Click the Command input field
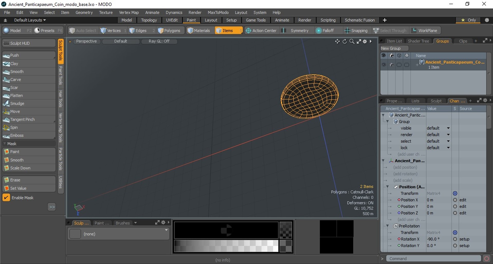493x264 pixels. point(434,259)
